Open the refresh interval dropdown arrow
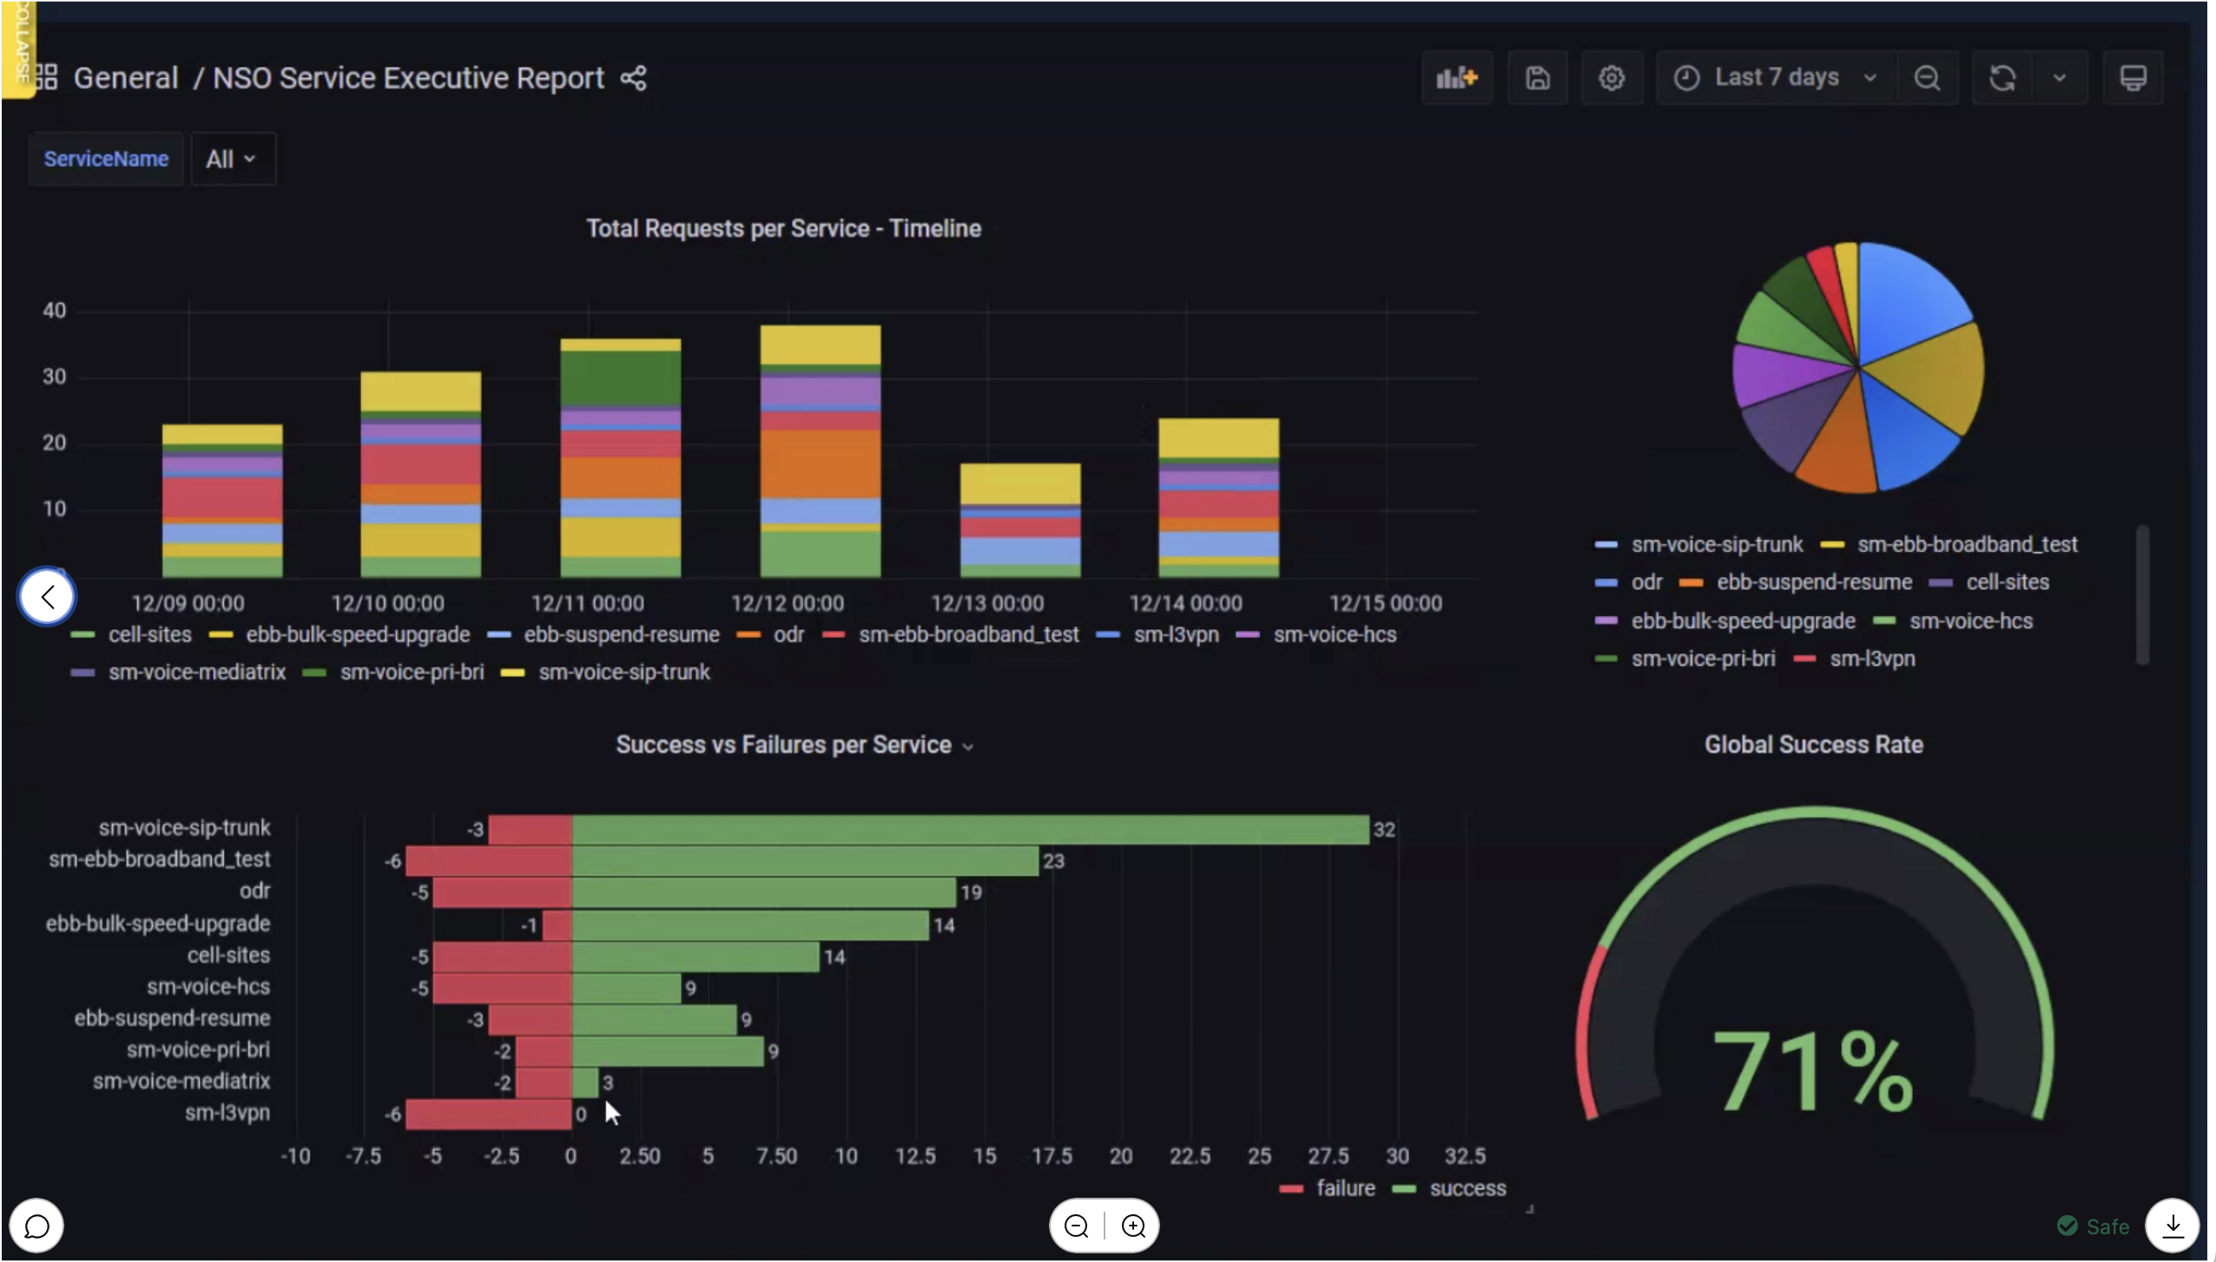 [2059, 78]
